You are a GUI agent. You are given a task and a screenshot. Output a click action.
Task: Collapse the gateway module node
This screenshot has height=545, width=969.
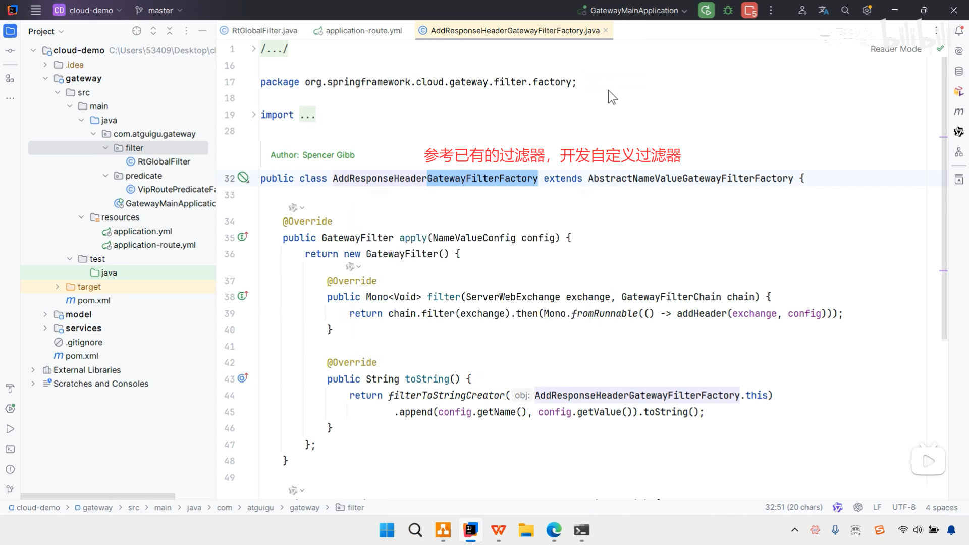tap(45, 78)
